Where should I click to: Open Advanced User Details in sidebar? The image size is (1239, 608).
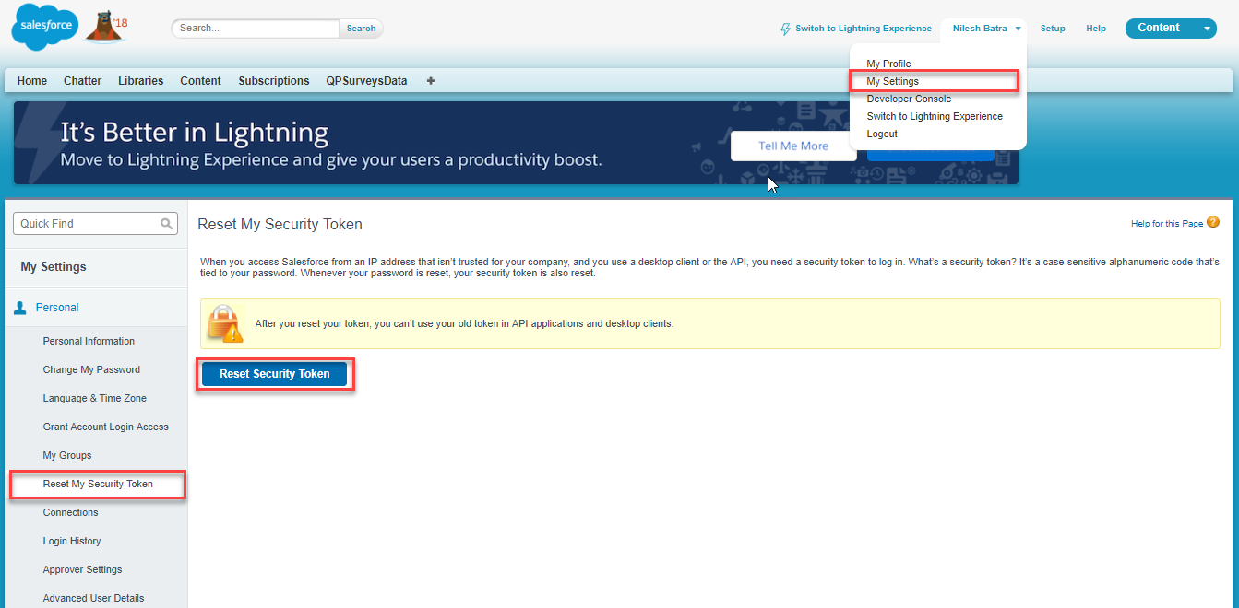93,598
